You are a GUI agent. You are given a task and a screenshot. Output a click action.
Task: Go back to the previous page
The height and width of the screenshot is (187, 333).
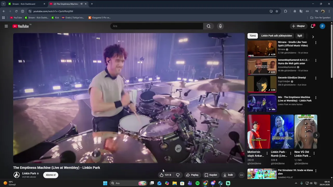pyautogui.click(x=4, y=11)
